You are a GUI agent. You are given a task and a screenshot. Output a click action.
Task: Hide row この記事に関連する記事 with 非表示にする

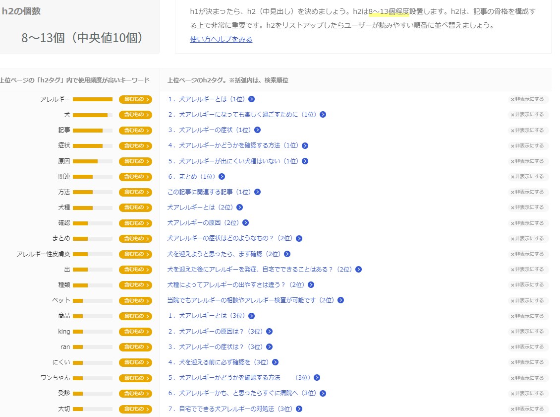click(x=527, y=192)
